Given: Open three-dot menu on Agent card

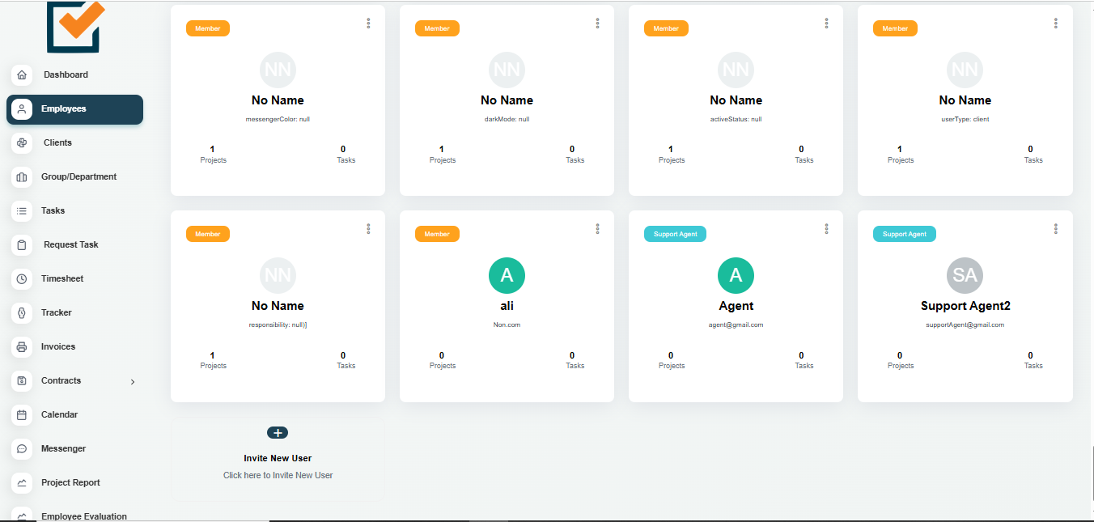Looking at the screenshot, I should [x=826, y=229].
